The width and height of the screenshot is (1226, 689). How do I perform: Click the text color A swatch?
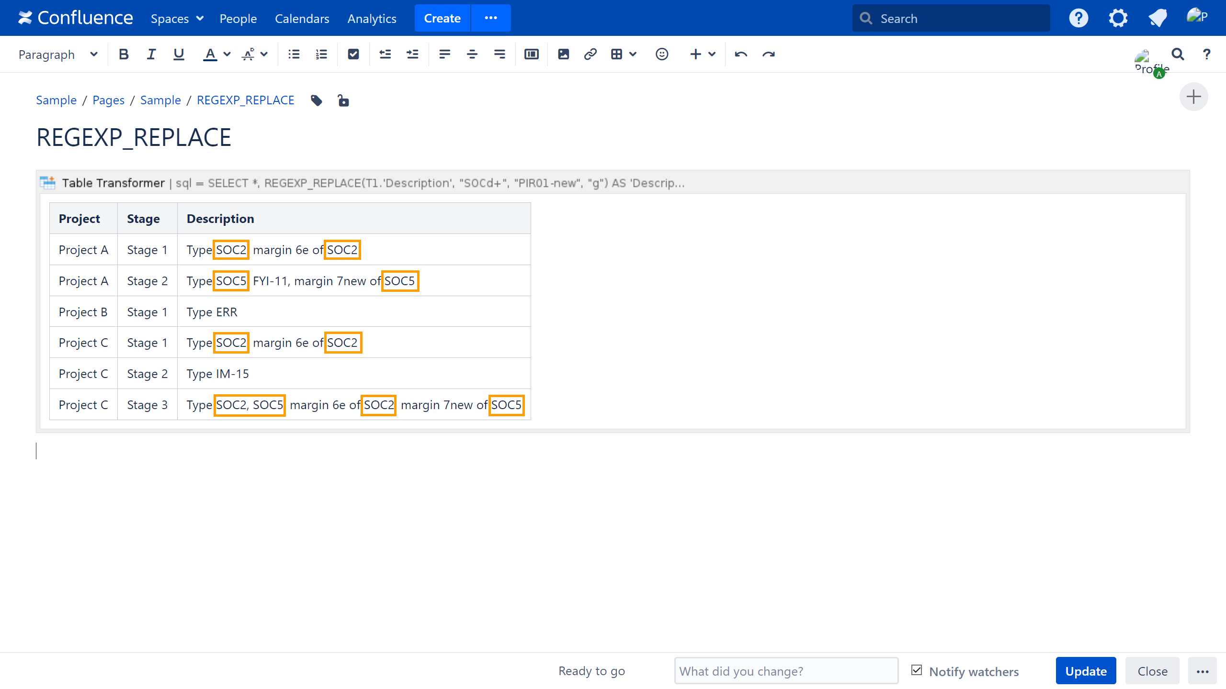(210, 55)
